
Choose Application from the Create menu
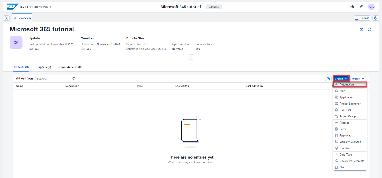350,97
